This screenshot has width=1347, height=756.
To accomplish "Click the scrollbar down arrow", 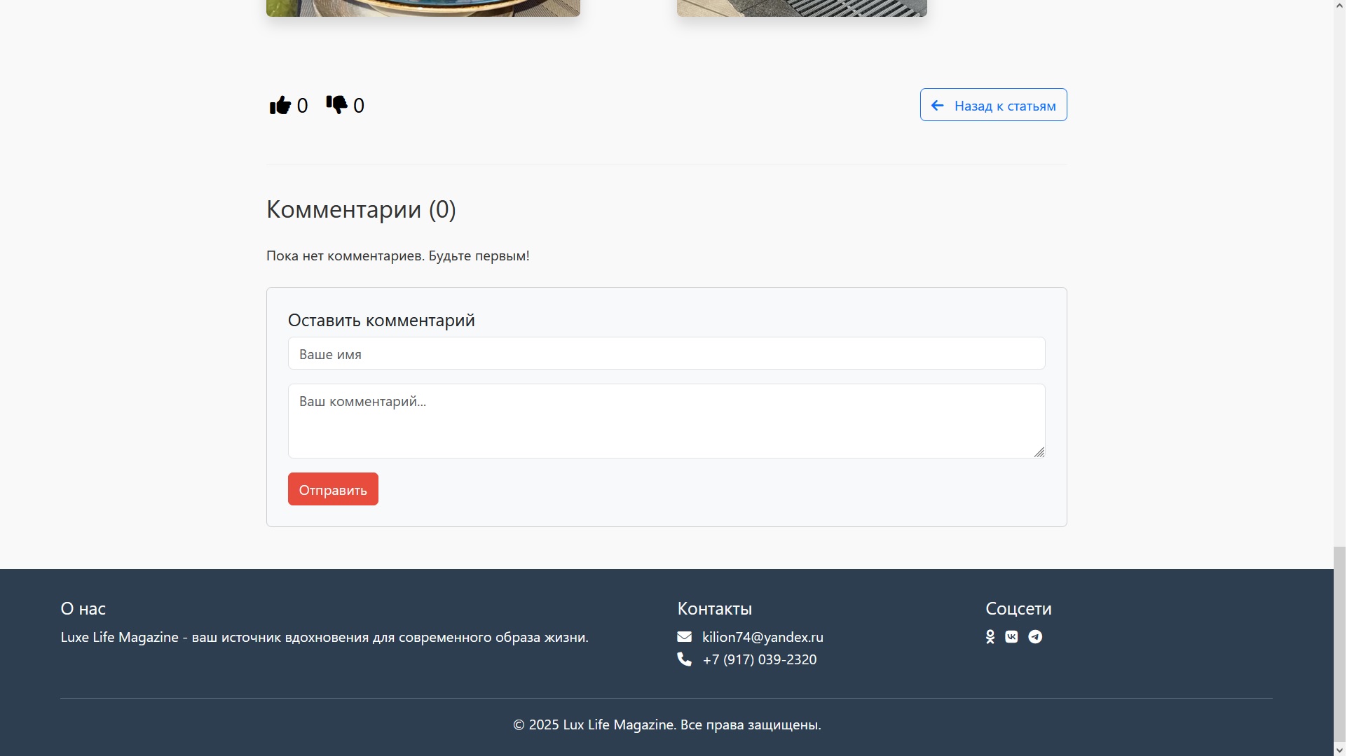I will coord(1339,750).
